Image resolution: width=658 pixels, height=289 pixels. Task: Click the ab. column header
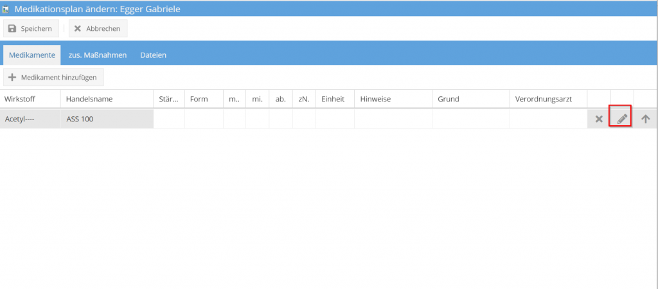coord(281,99)
